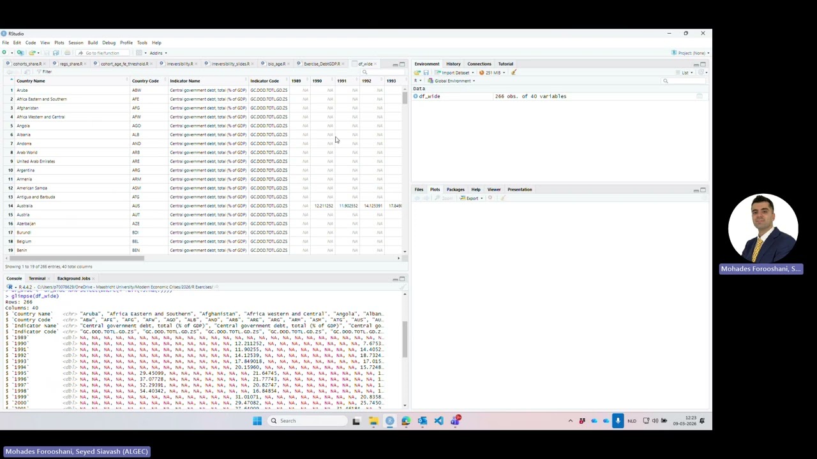This screenshot has width=817, height=459.
Task: Click the data viewer vertical scrollbar
Action: (405, 98)
